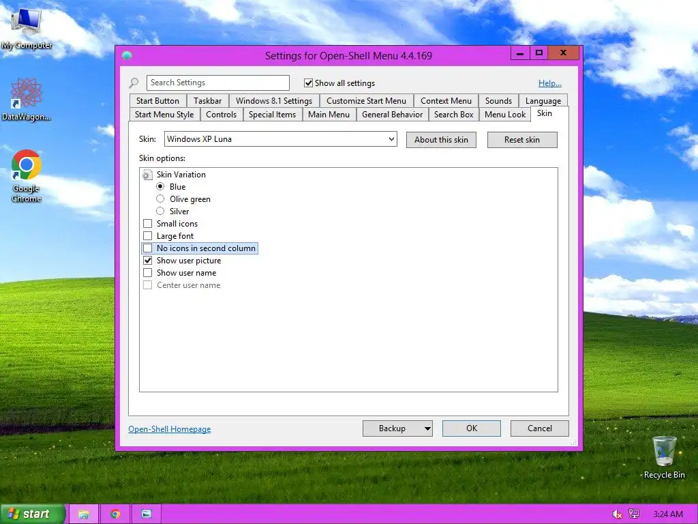
Task: Minimize the Open-Shell settings window
Action: coord(519,53)
